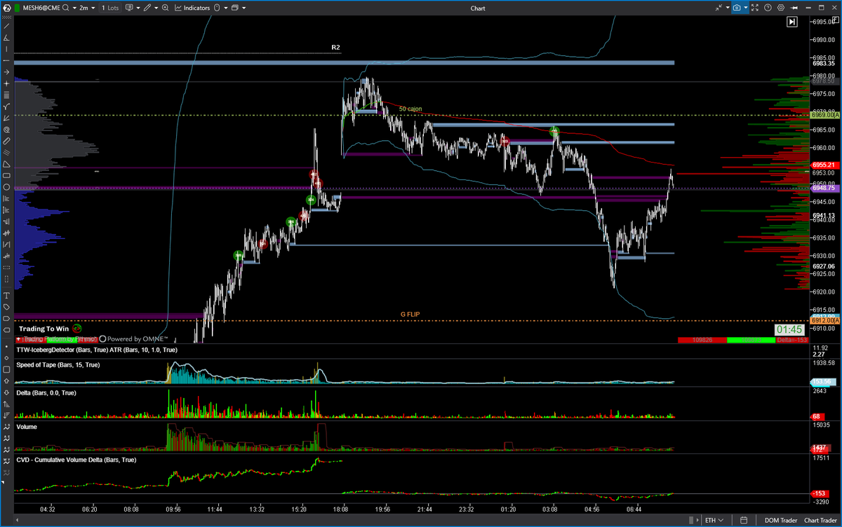Switch to the DOM Trader tab
842x527 pixels.
[781, 520]
